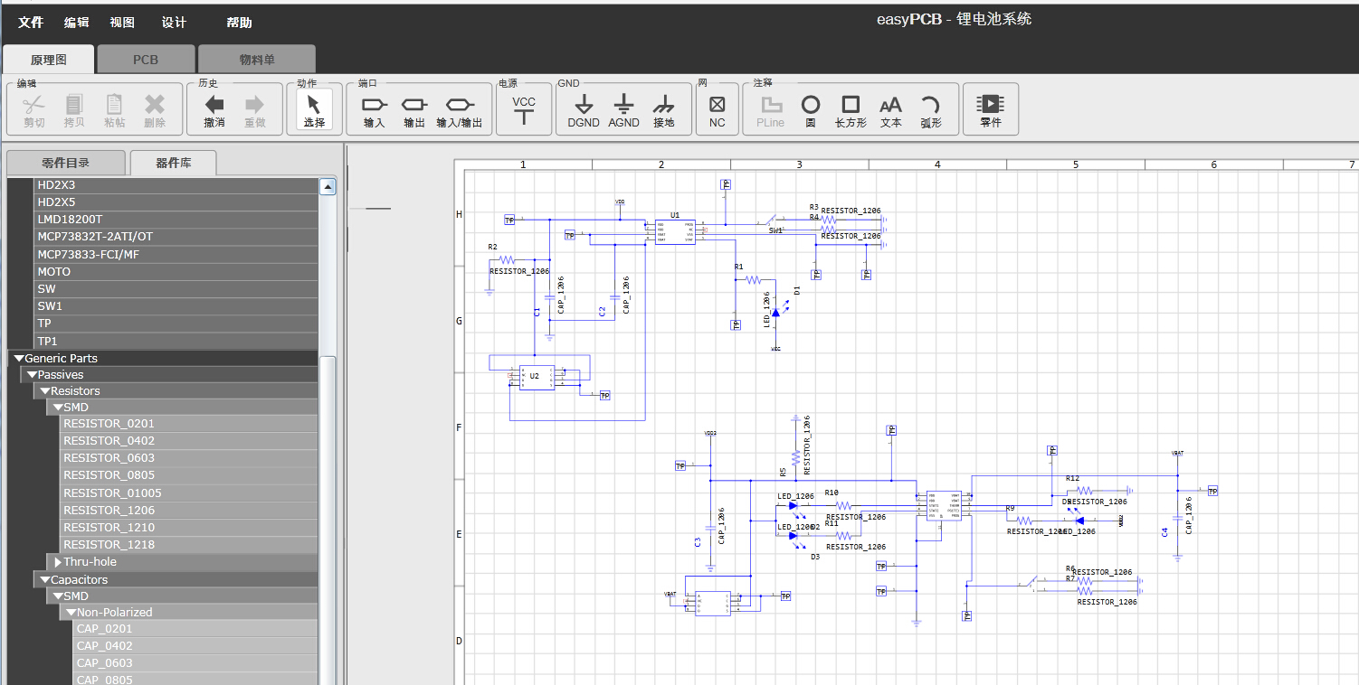Open the 帮助 (Help) menu
The height and width of the screenshot is (685, 1359).
(240, 23)
